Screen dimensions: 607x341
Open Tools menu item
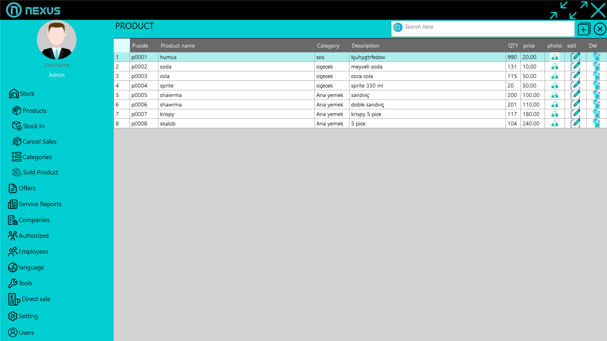coord(20,283)
